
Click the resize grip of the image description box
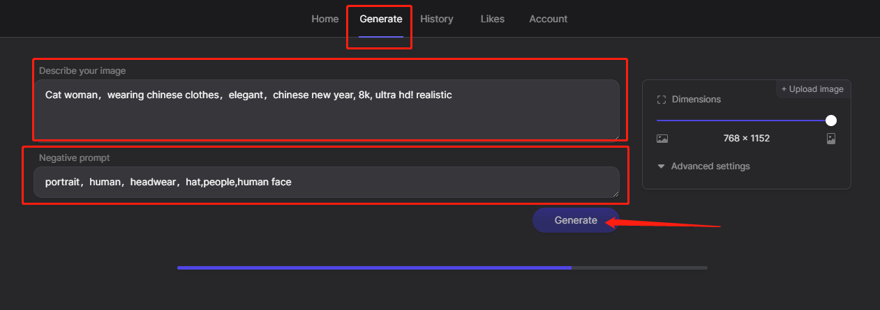pyautogui.click(x=615, y=135)
